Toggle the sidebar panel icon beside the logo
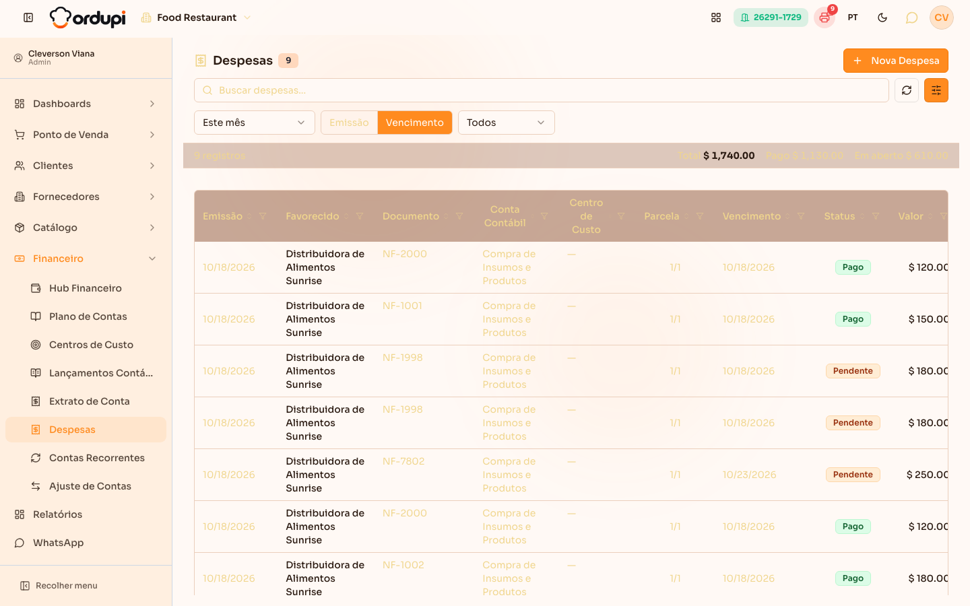This screenshot has height=606, width=970. point(28,18)
